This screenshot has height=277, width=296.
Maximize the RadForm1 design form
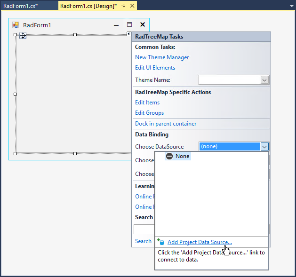(129, 25)
